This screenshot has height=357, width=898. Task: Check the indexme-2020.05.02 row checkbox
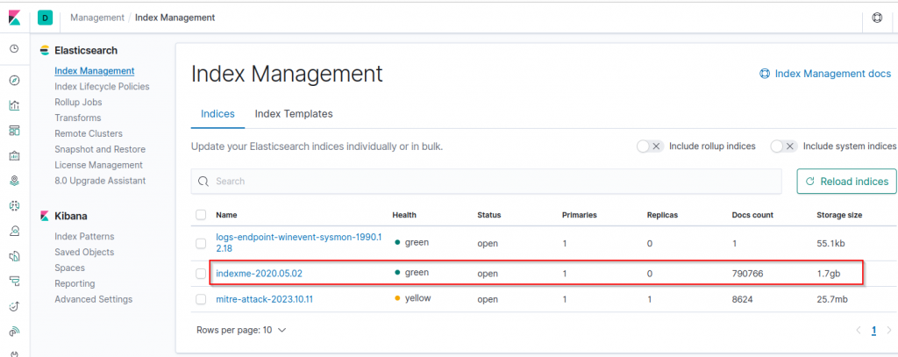point(201,274)
